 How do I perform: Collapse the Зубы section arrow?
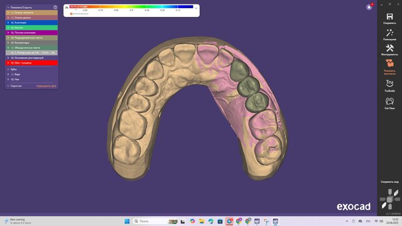tap(8, 69)
